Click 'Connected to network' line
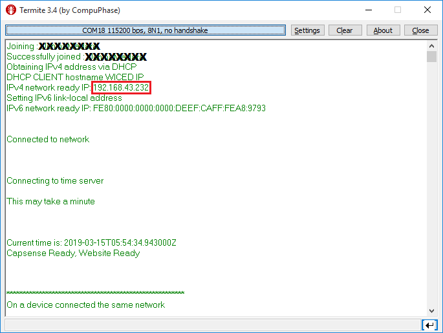Screen dimensions: 443x333 pos(48,139)
